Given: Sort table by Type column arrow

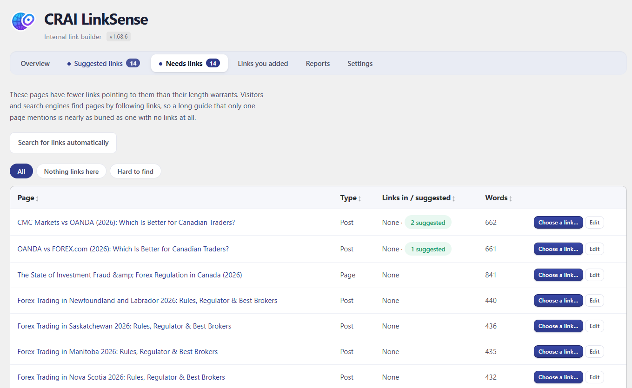Looking at the screenshot, I should 359,198.
